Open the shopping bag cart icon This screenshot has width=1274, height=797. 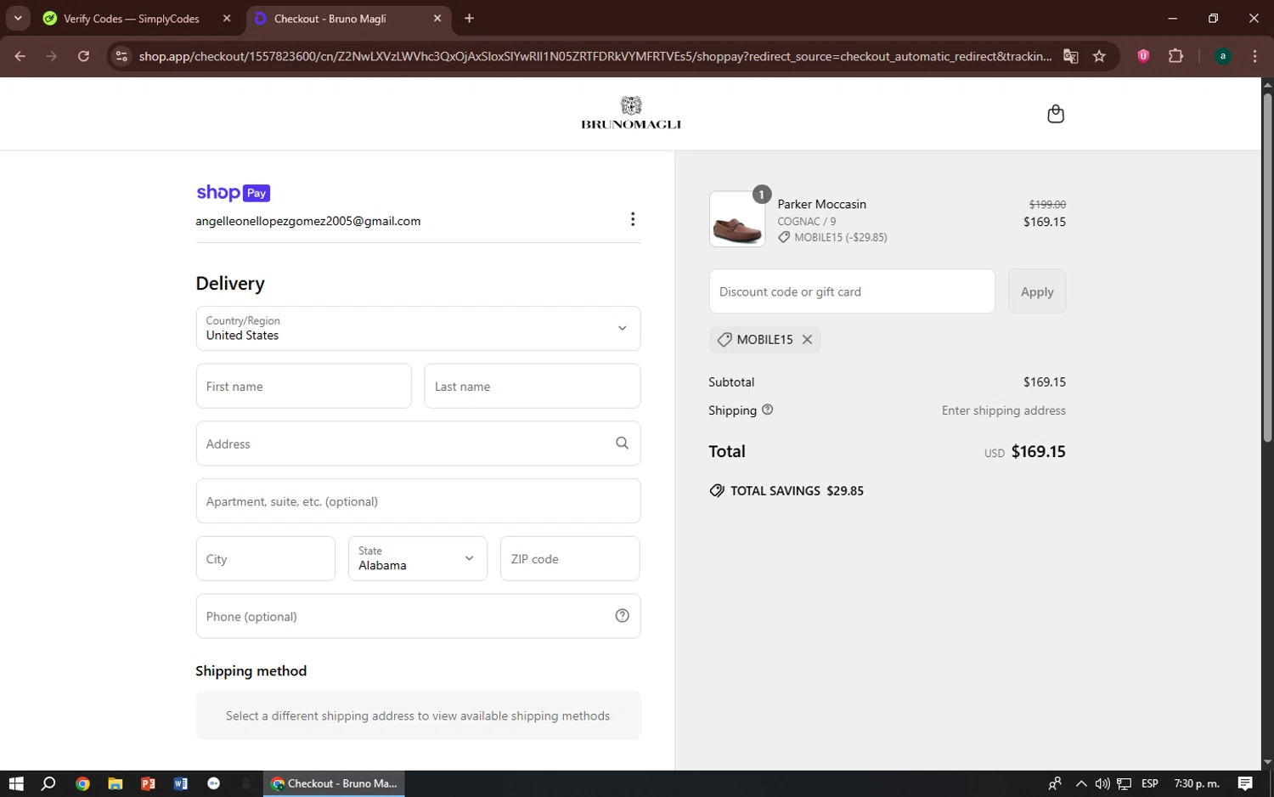pyautogui.click(x=1055, y=114)
